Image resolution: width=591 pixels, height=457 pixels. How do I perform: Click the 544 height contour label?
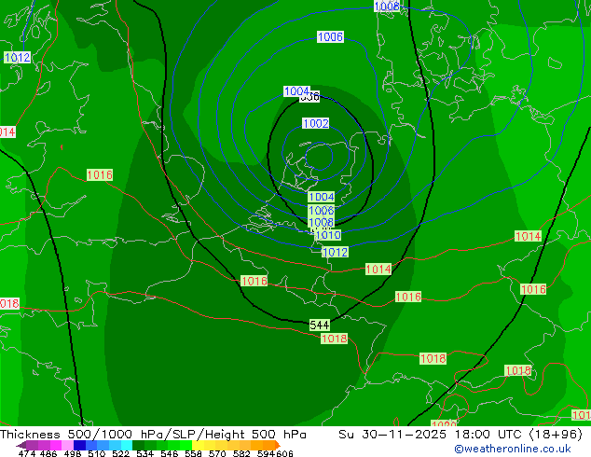tap(319, 325)
